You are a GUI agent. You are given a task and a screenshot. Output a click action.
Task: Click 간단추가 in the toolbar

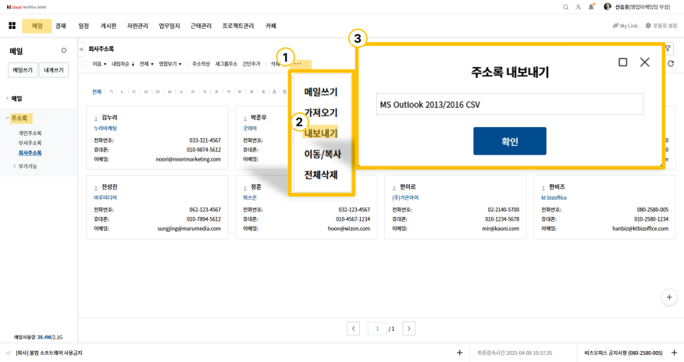[x=251, y=64]
